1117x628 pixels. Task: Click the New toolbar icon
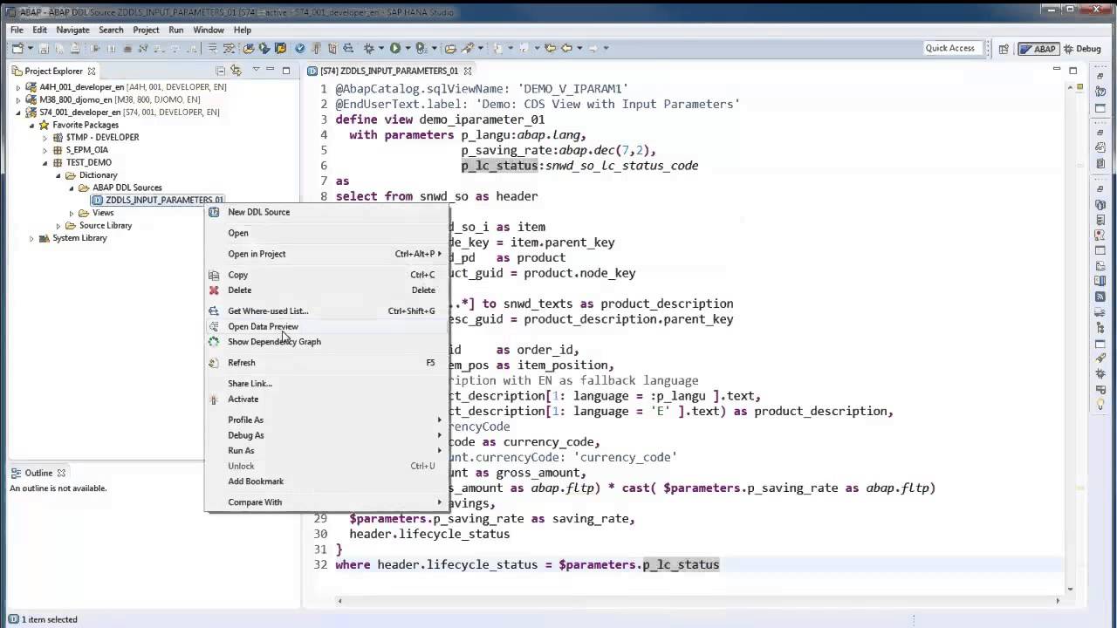(17, 48)
